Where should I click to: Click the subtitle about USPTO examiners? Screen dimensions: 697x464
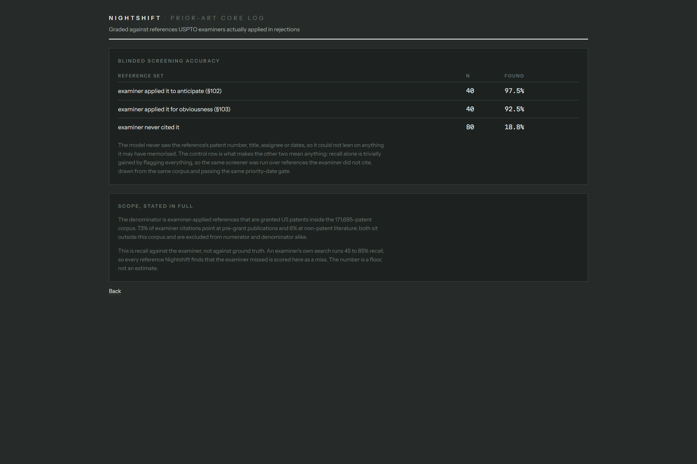coord(204,29)
